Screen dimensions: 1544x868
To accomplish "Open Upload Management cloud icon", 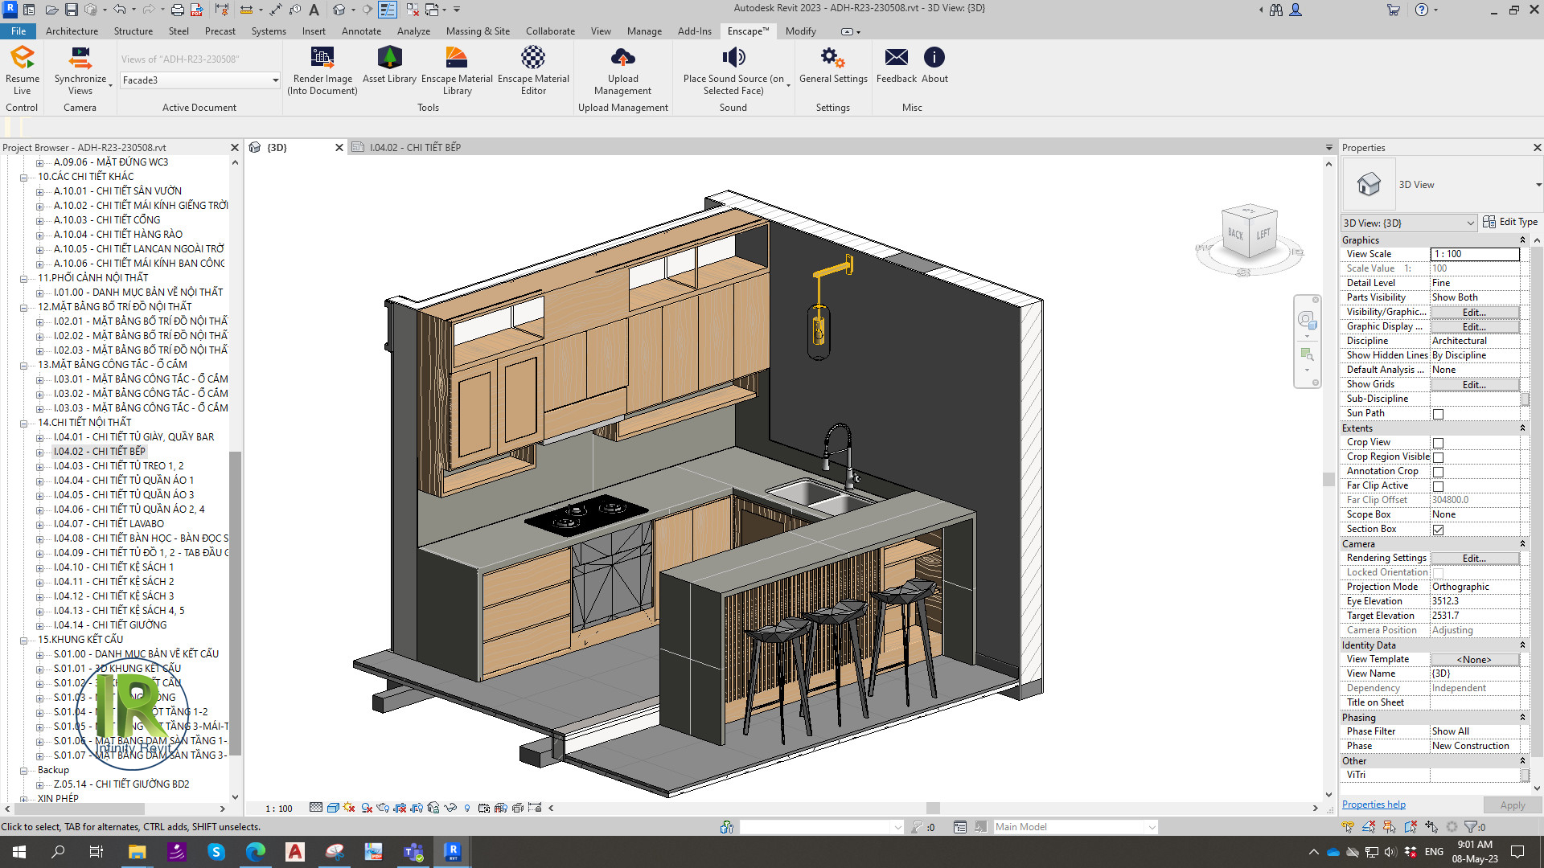I will (x=622, y=58).
